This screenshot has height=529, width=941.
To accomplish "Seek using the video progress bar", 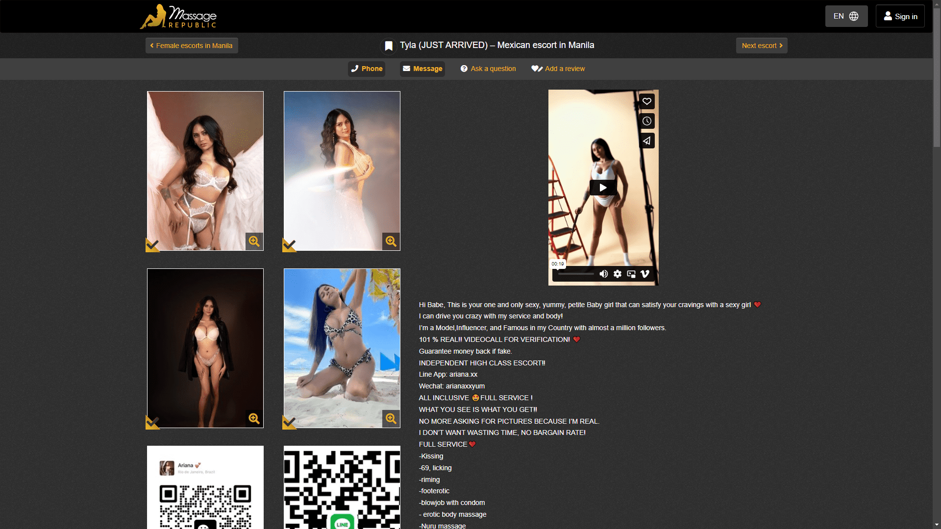I will click(576, 274).
